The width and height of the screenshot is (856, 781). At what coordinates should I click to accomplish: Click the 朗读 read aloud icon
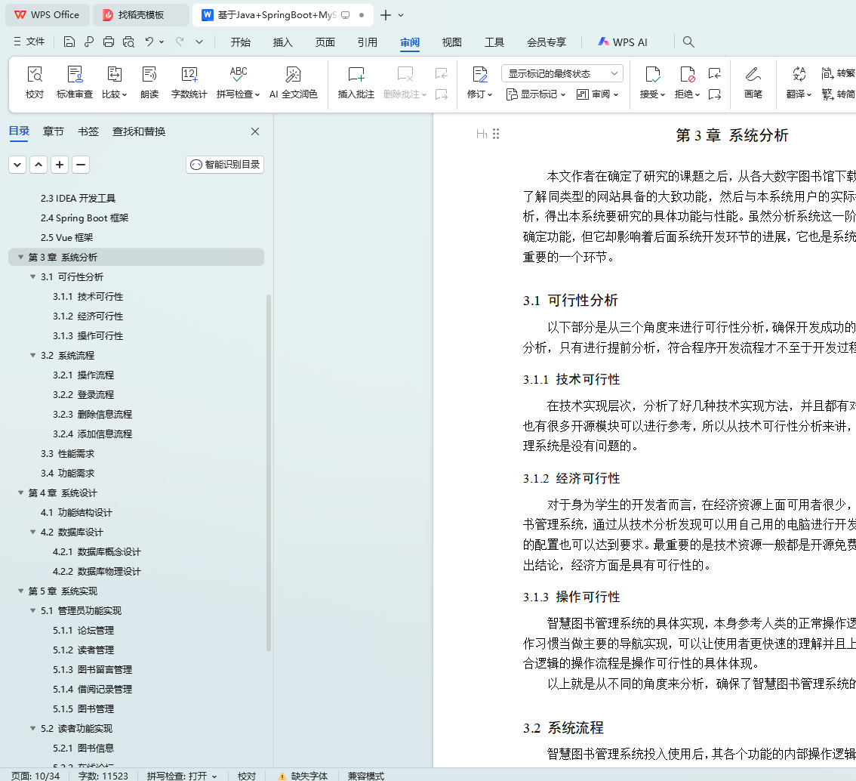coord(149,82)
